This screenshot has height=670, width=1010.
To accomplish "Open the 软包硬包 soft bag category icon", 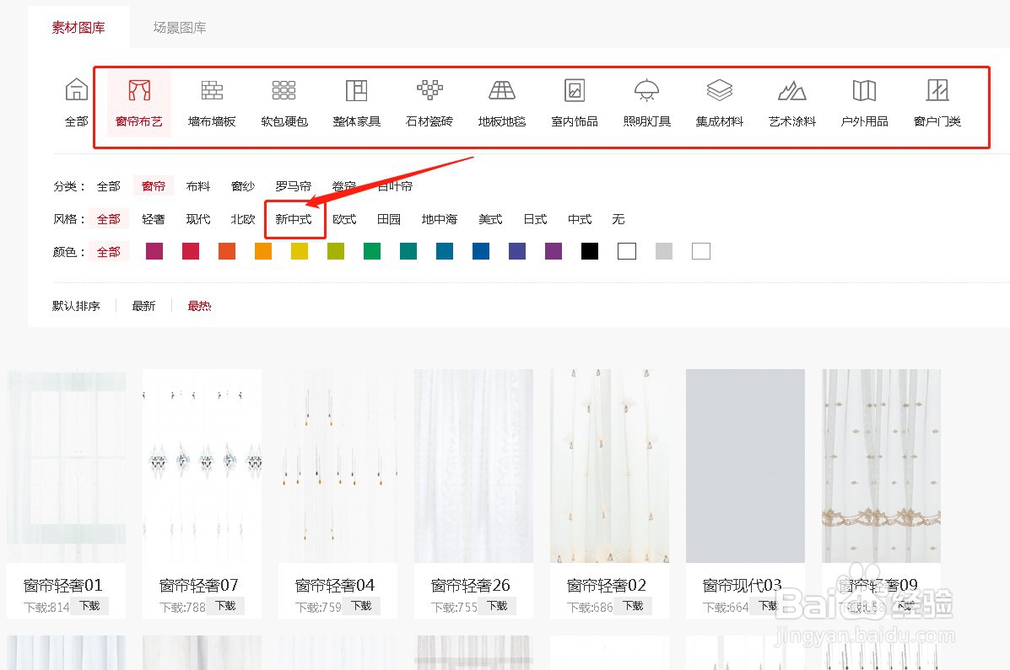I will tap(284, 101).
